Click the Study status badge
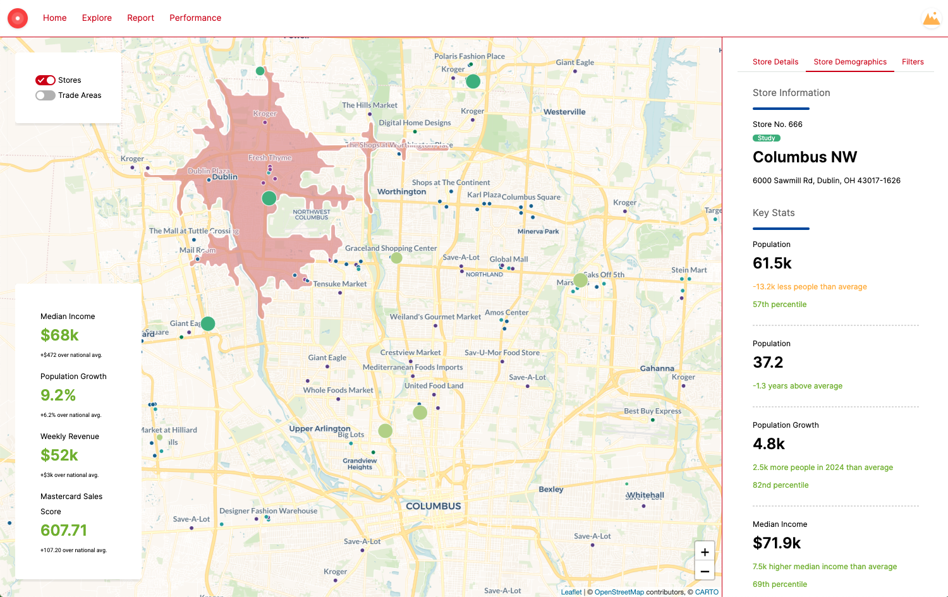 [x=767, y=138]
